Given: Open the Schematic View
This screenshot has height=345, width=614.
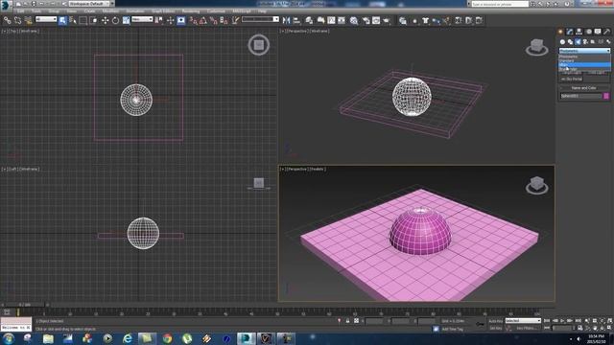Looking at the screenshot, I should (342, 20).
